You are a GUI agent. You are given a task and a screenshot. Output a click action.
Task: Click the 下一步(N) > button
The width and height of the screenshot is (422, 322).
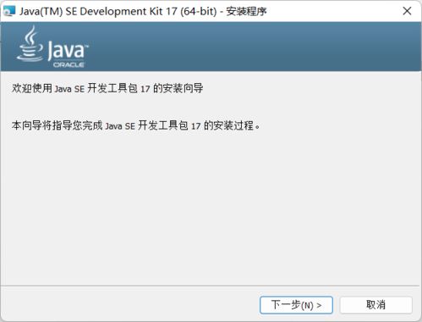click(x=296, y=305)
